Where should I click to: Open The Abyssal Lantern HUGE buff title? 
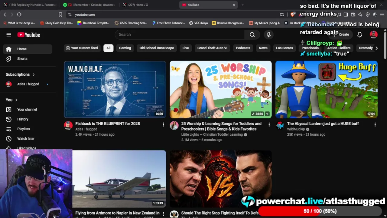tap(323, 124)
